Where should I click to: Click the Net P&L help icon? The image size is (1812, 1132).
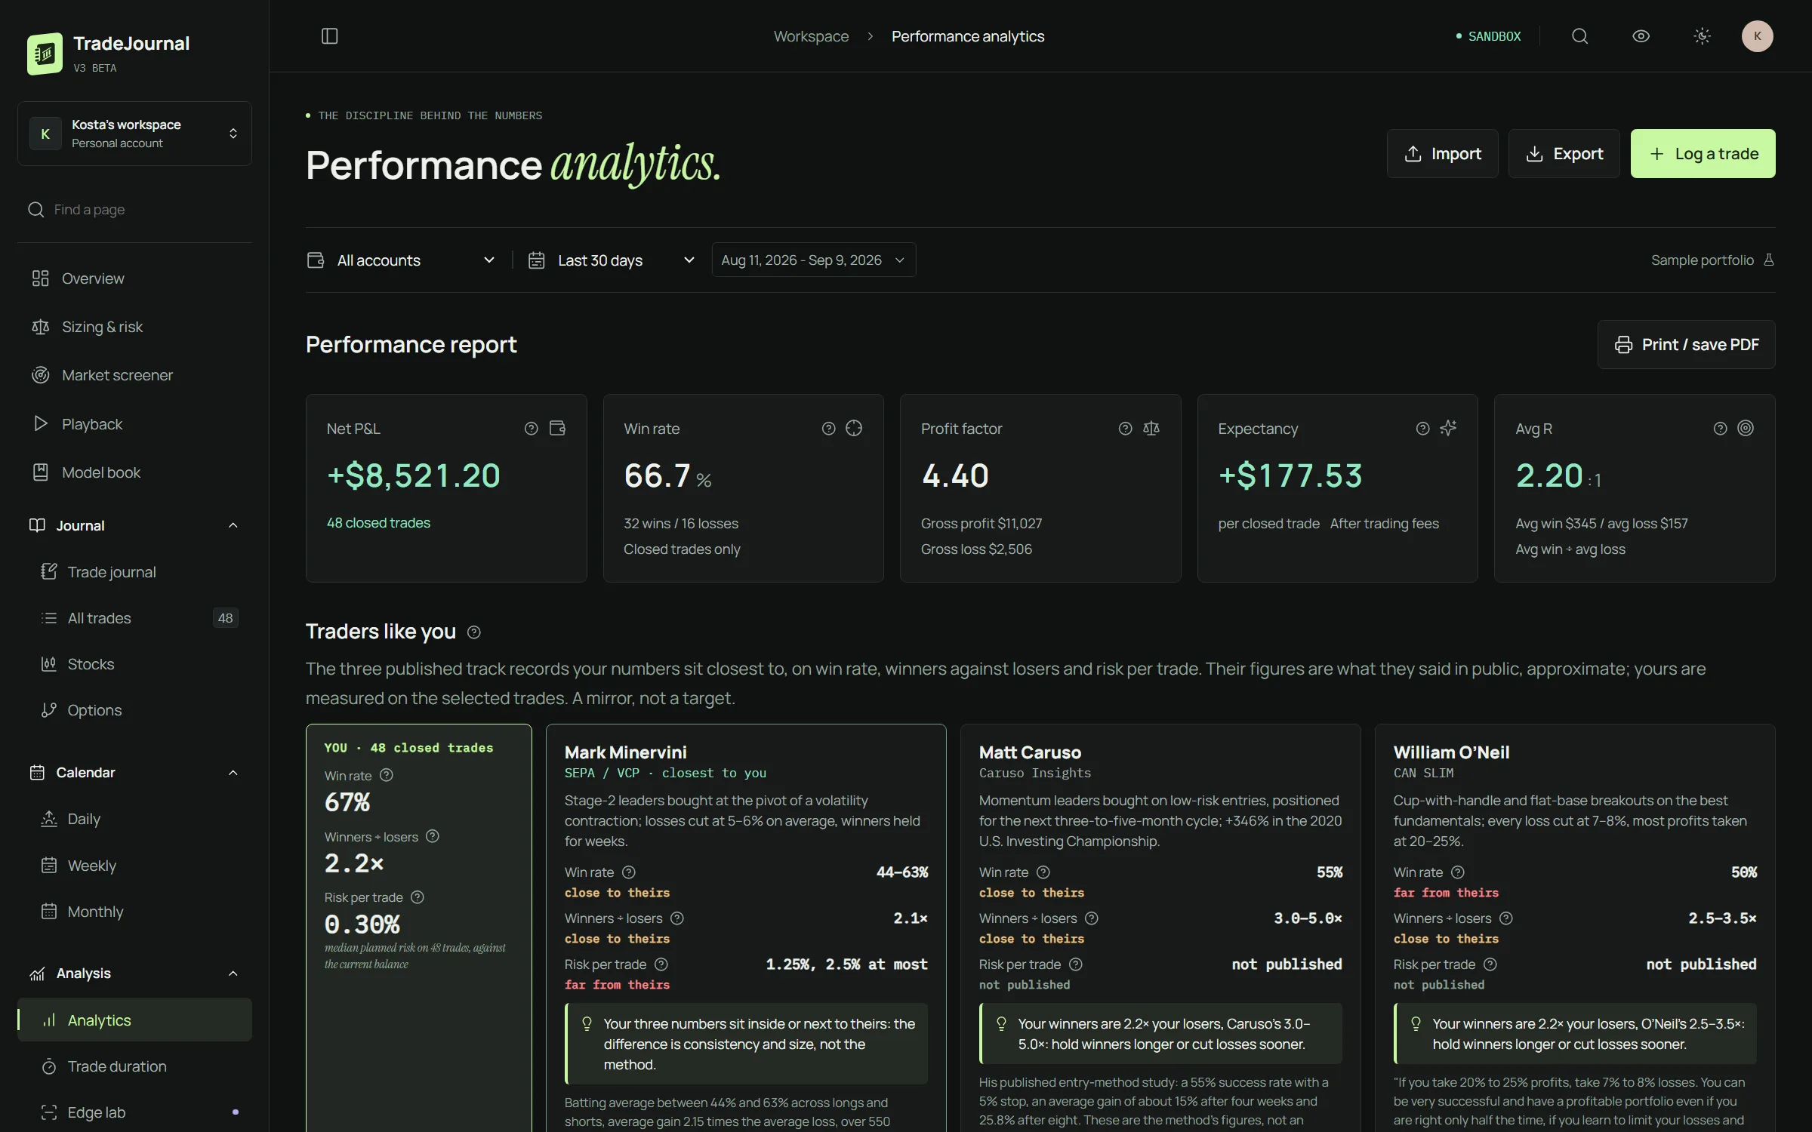532,429
